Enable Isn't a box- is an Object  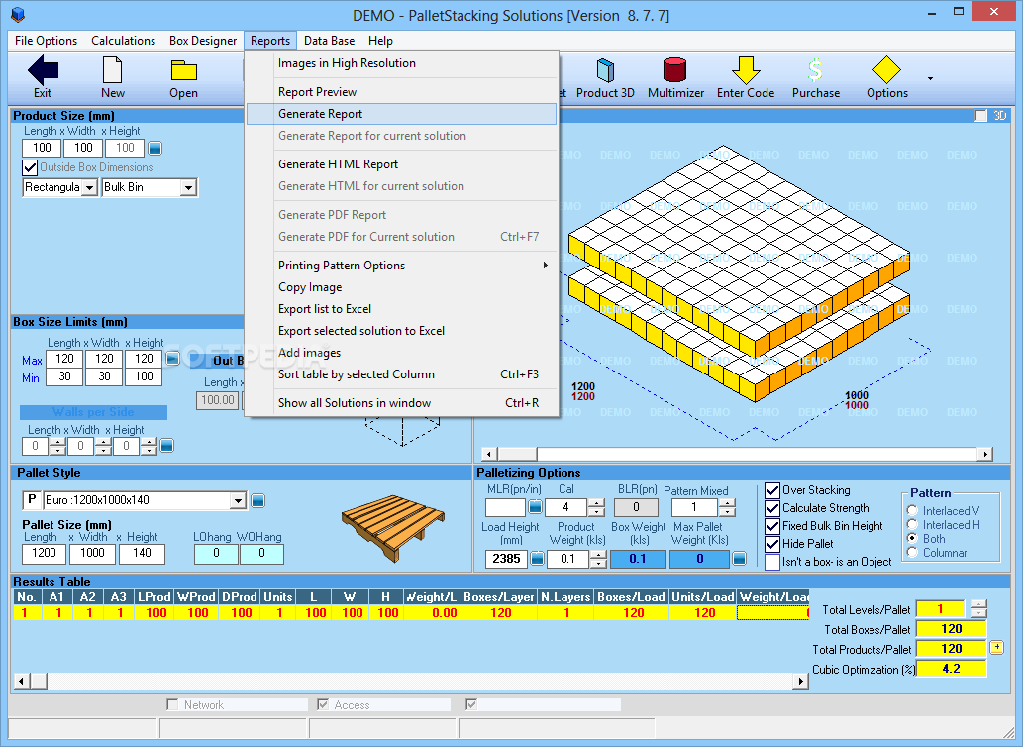click(772, 562)
